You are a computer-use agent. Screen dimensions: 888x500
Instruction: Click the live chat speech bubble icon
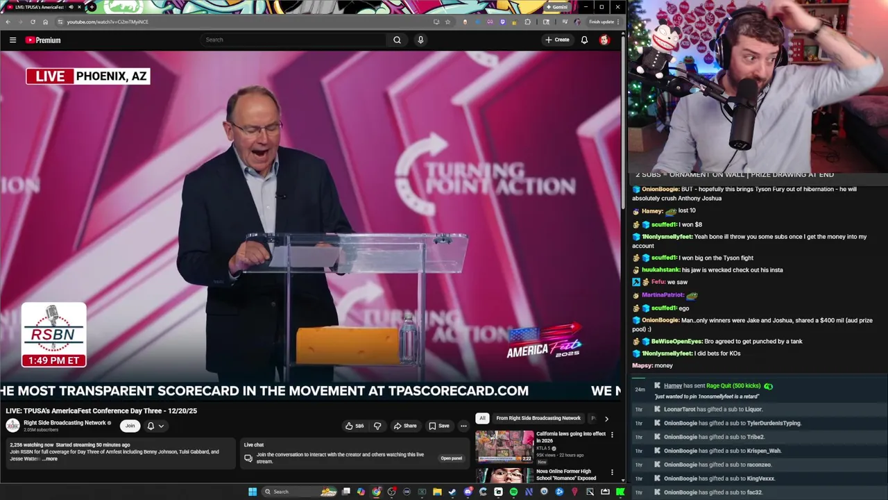click(248, 458)
